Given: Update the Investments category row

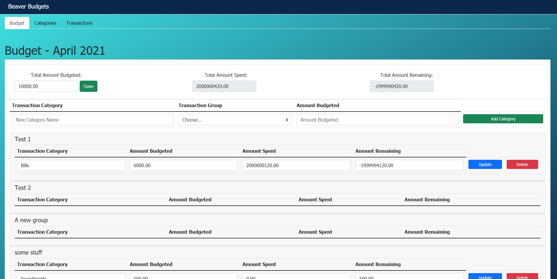Looking at the screenshot, I should 485,276.
